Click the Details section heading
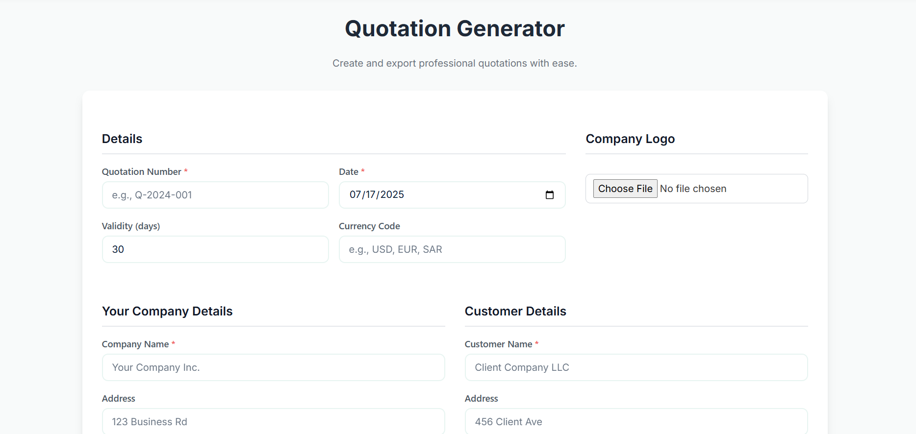 (x=122, y=139)
